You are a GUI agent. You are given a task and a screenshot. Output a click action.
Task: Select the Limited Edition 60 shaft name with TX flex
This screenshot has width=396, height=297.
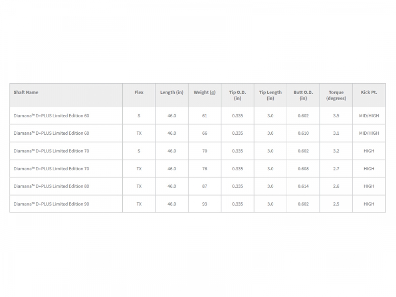[51, 133]
